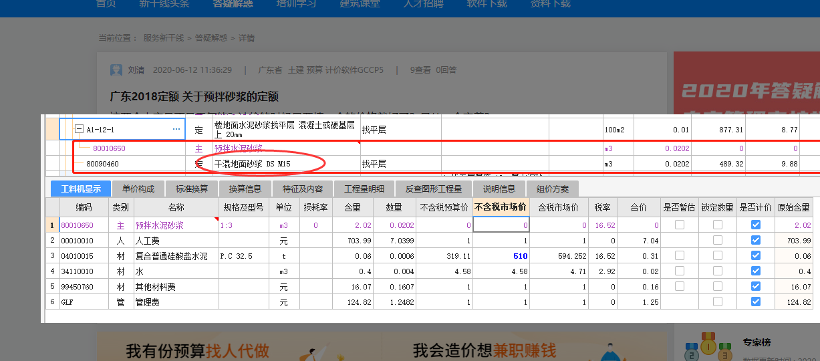Click the 含税市场价 column header

pos(558,207)
